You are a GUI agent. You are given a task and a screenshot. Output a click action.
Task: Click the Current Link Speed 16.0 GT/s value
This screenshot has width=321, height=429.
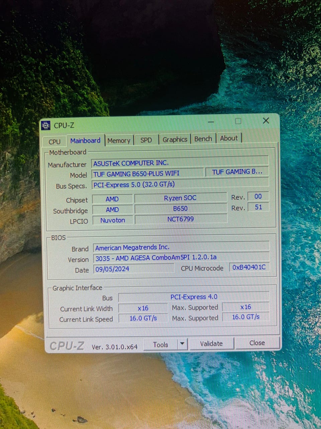[x=143, y=318]
